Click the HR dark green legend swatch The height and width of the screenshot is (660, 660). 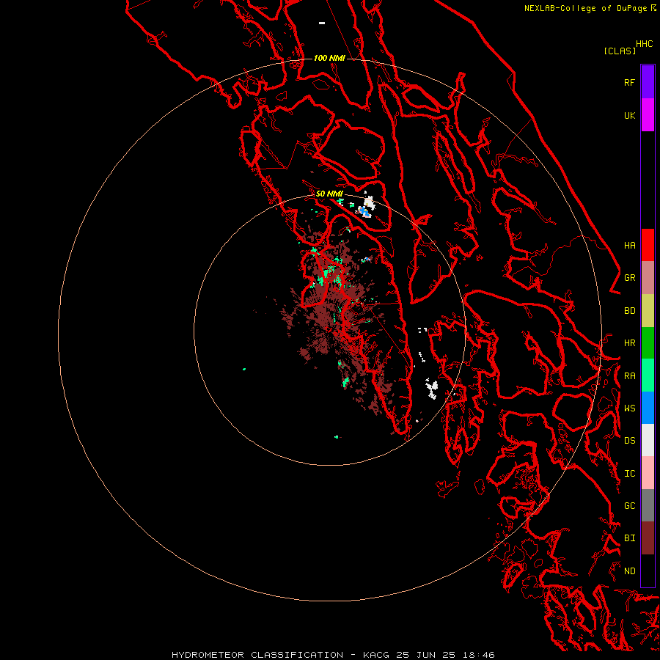point(648,343)
